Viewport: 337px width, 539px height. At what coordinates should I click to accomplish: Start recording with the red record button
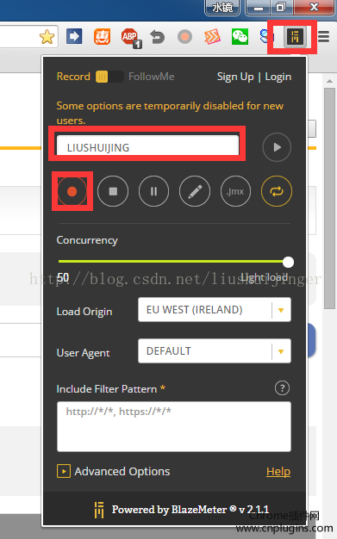72,191
